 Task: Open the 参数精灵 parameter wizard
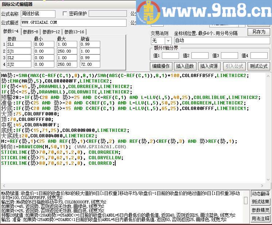coord(261,210)
